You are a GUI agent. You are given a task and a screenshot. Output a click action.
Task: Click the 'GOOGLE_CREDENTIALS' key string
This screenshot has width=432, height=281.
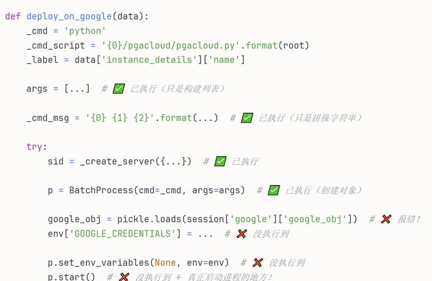click(122, 234)
